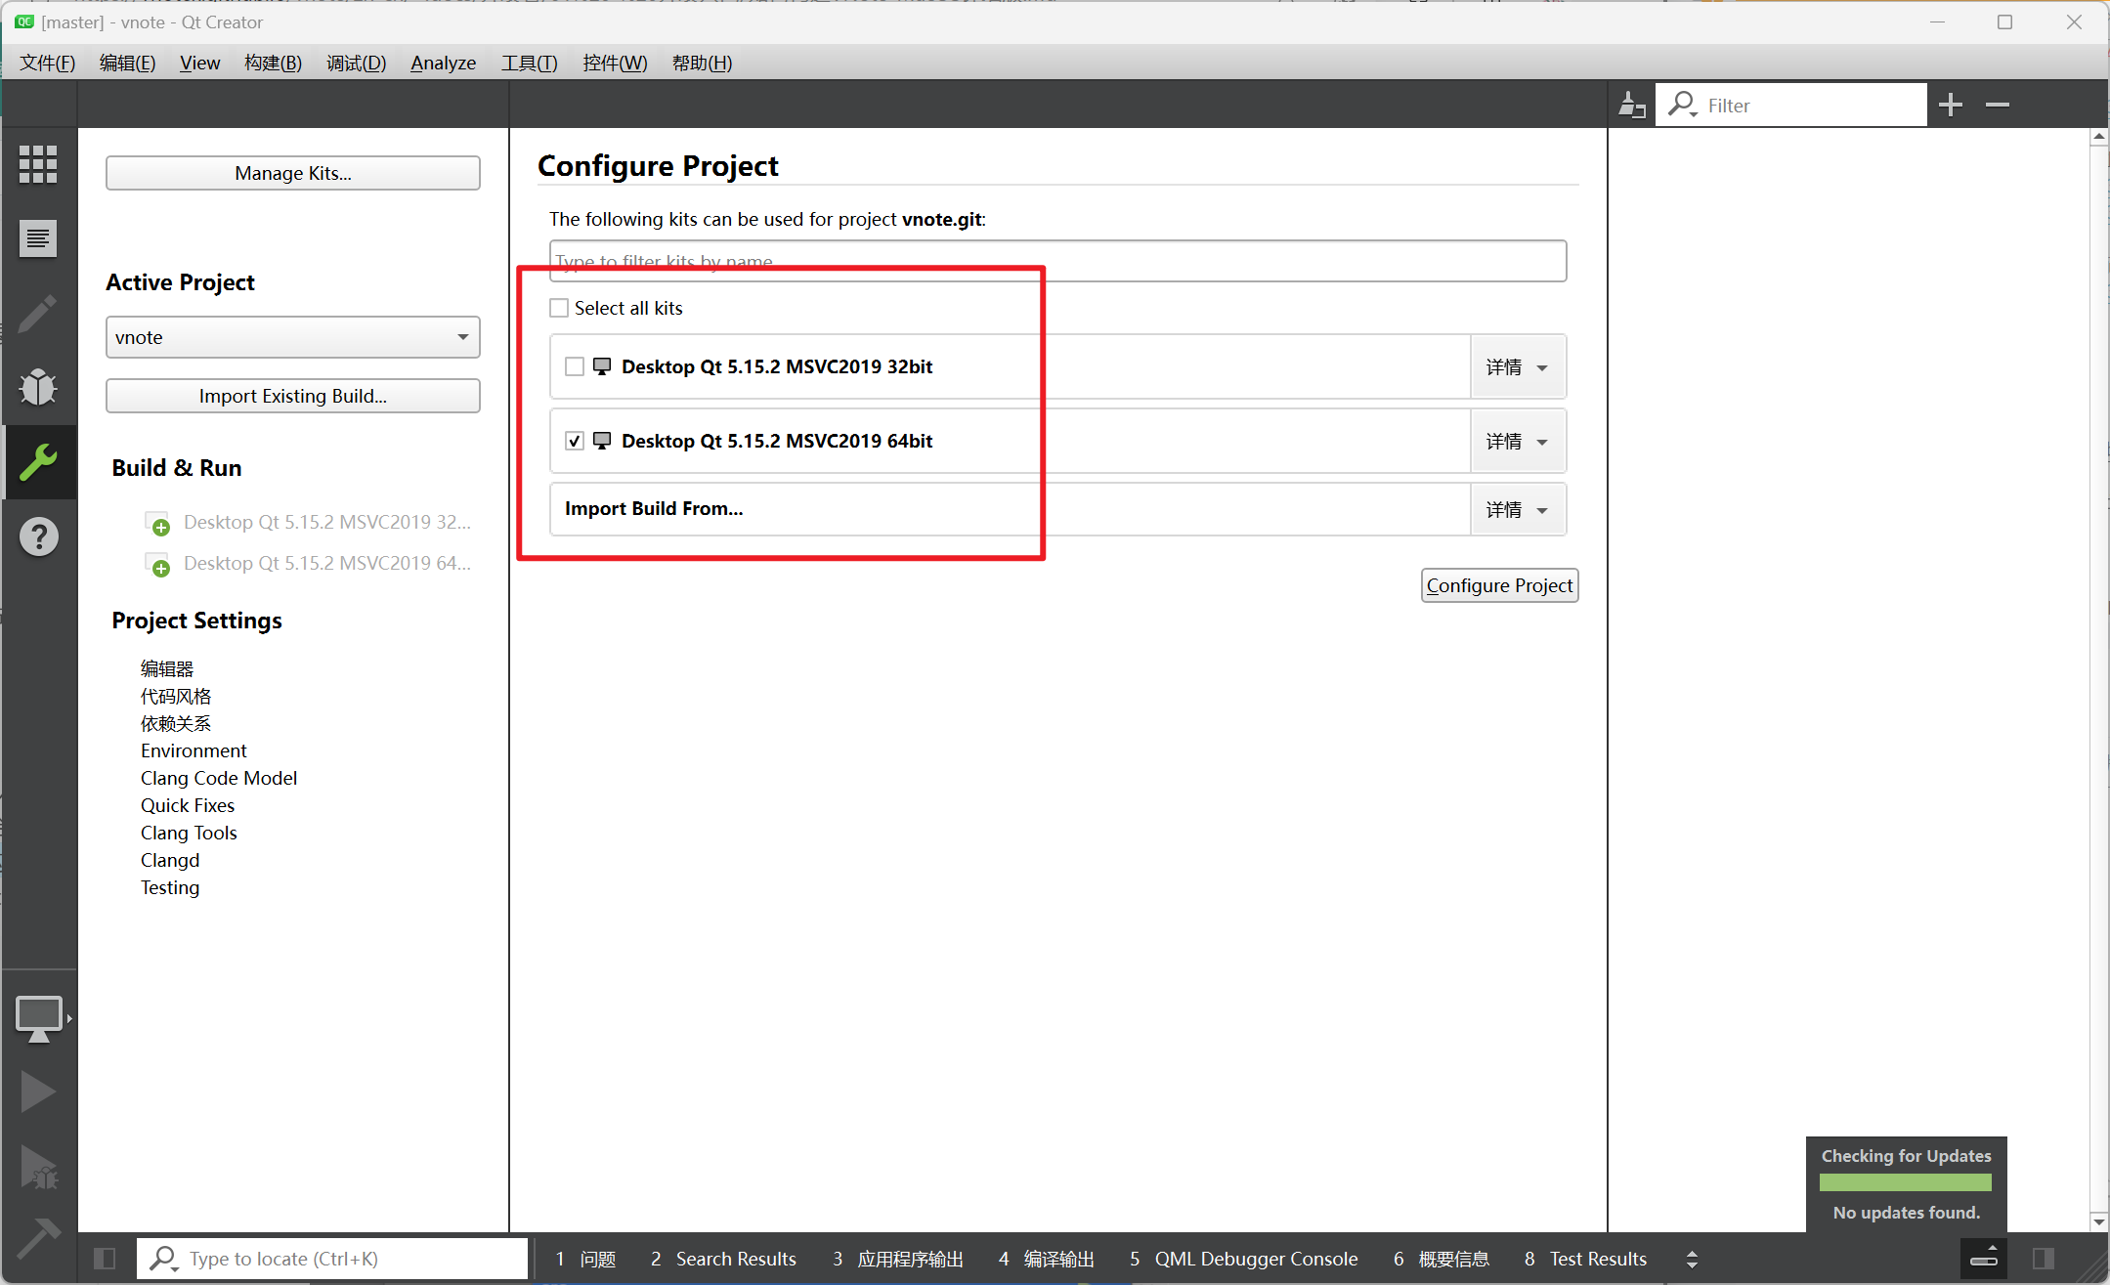The width and height of the screenshot is (2110, 1285).
Task: Open the View menu
Action: pos(199,63)
